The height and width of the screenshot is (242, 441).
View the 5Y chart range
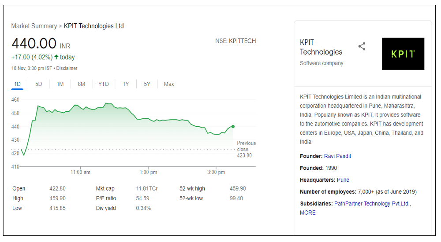tap(147, 84)
